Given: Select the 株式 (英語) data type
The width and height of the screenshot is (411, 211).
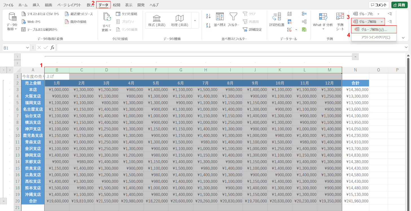Looking at the screenshot, I should coord(157,21).
